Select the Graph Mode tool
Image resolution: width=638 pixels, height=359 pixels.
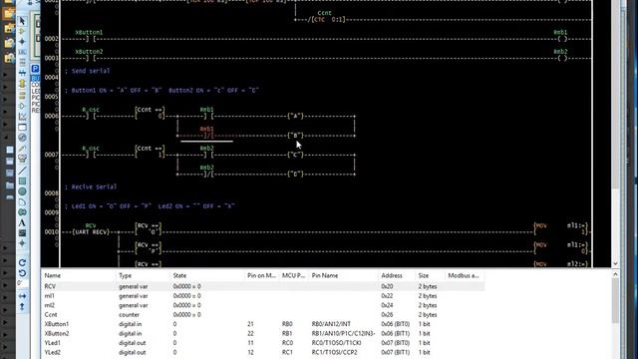[22, 117]
